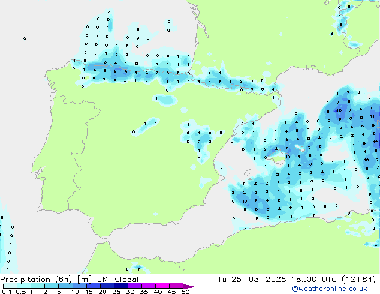Image resolution: width=380 pixels, height=294 pixels.
Task: Choose the 5–10 legend color segment
Action: 65,286
